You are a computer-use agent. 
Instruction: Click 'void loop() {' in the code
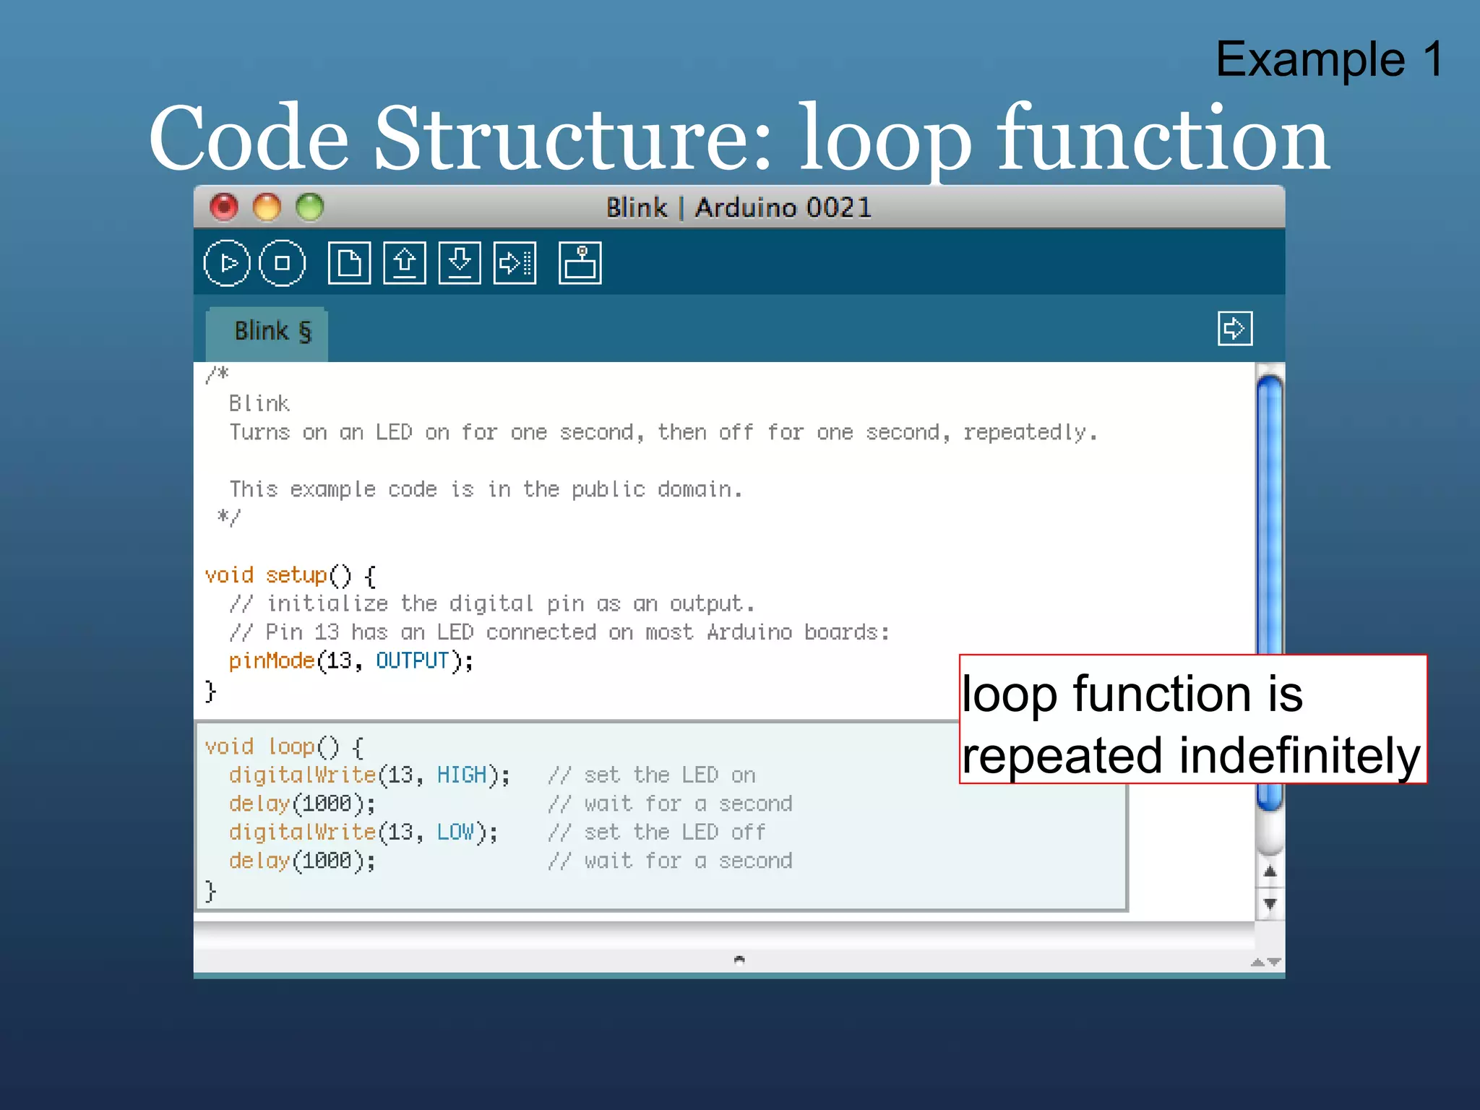(x=284, y=747)
